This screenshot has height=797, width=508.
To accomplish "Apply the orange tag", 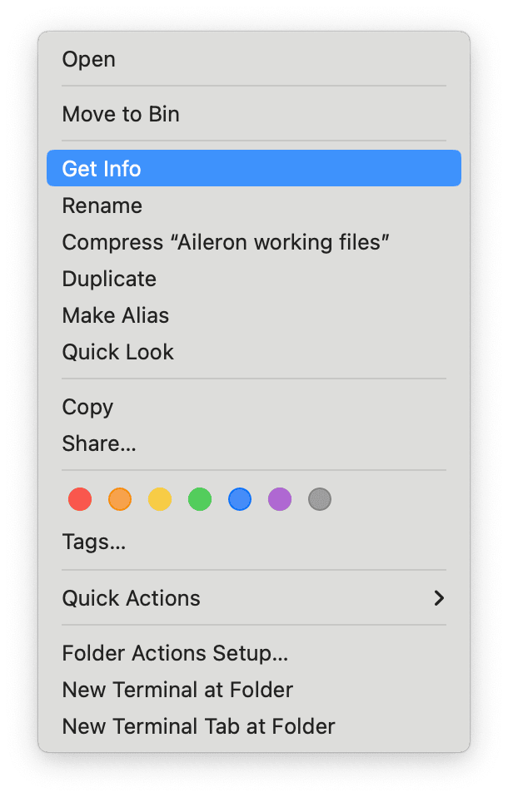I will click(x=120, y=499).
